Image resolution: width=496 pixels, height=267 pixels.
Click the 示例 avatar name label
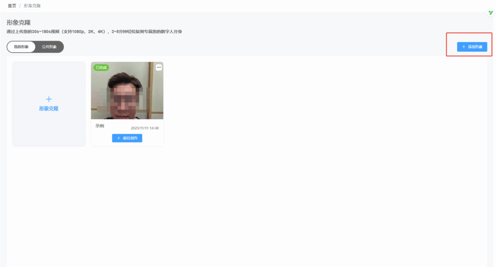tap(100, 126)
